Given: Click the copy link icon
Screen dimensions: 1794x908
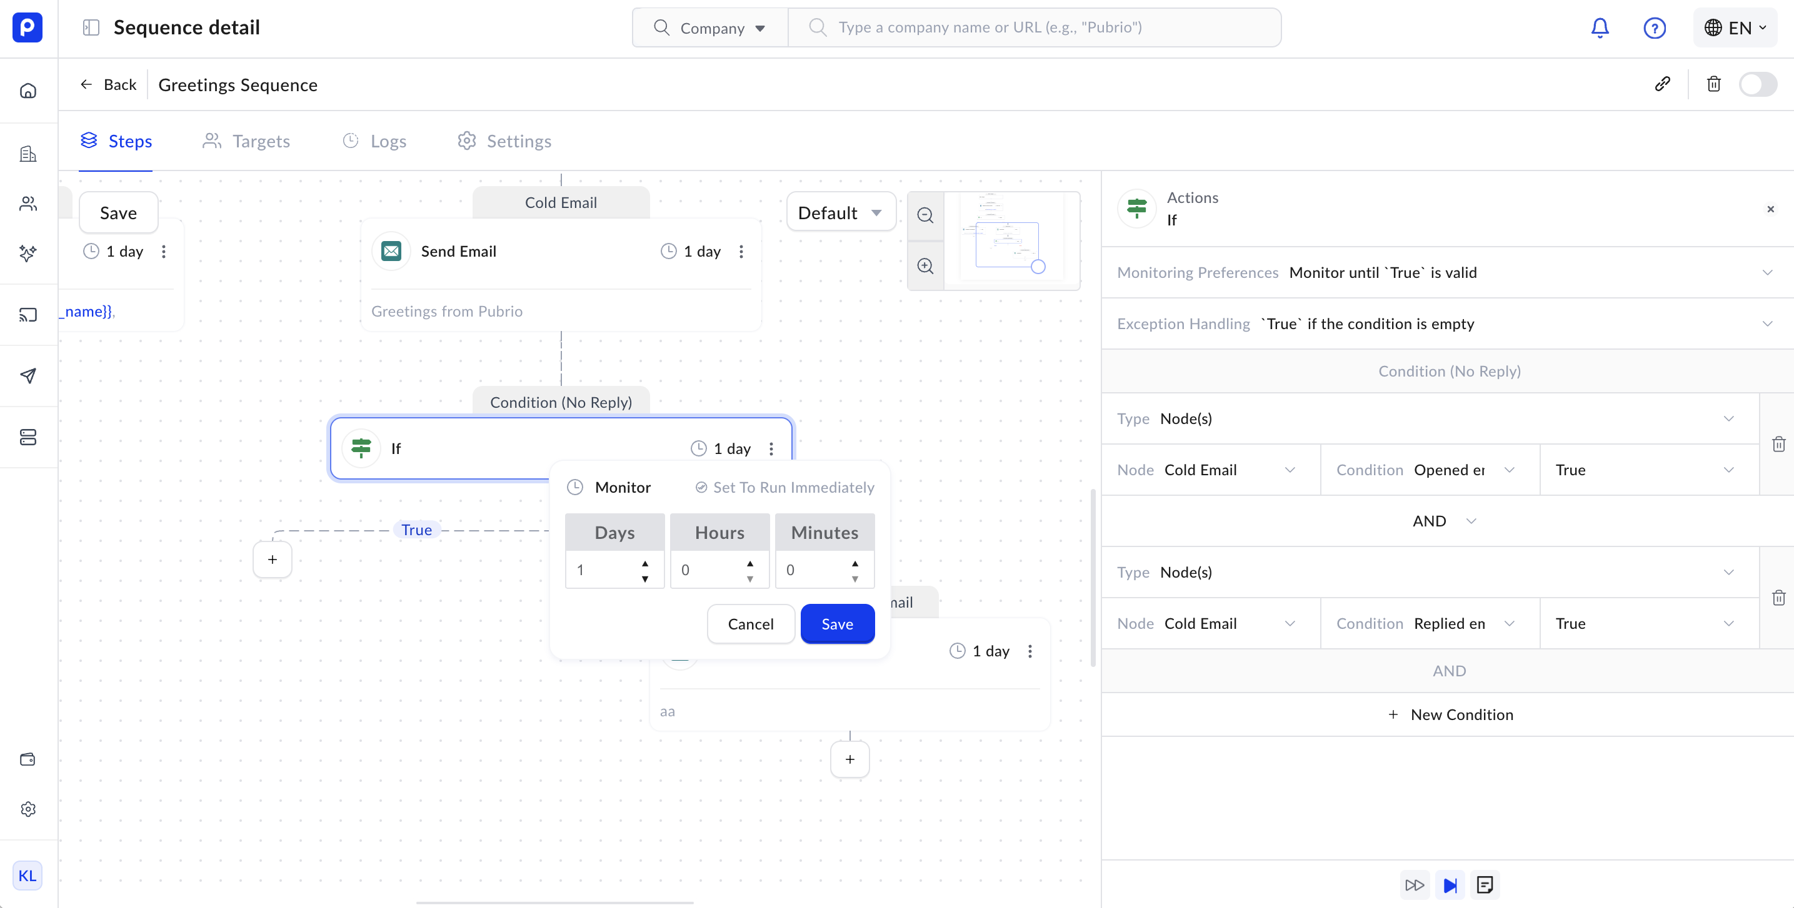Looking at the screenshot, I should tap(1662, 84).
